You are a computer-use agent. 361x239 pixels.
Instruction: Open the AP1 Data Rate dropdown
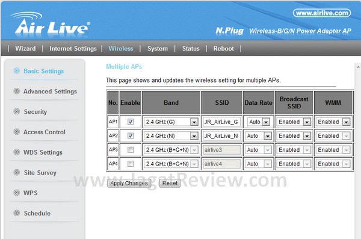click(x=258, y=122)
